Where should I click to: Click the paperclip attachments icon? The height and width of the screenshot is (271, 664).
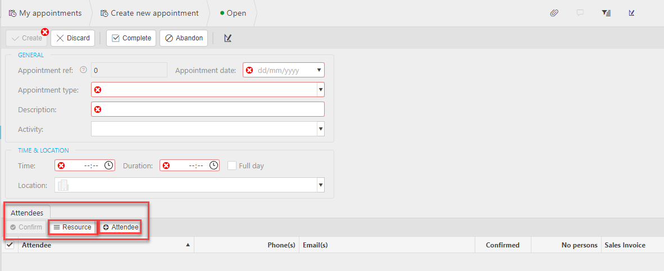[554, 13]
